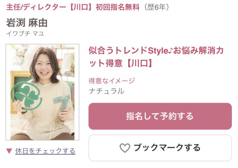Open the 休日をチェックする link
The image size is (238, 168).
[x=45, y=151]
